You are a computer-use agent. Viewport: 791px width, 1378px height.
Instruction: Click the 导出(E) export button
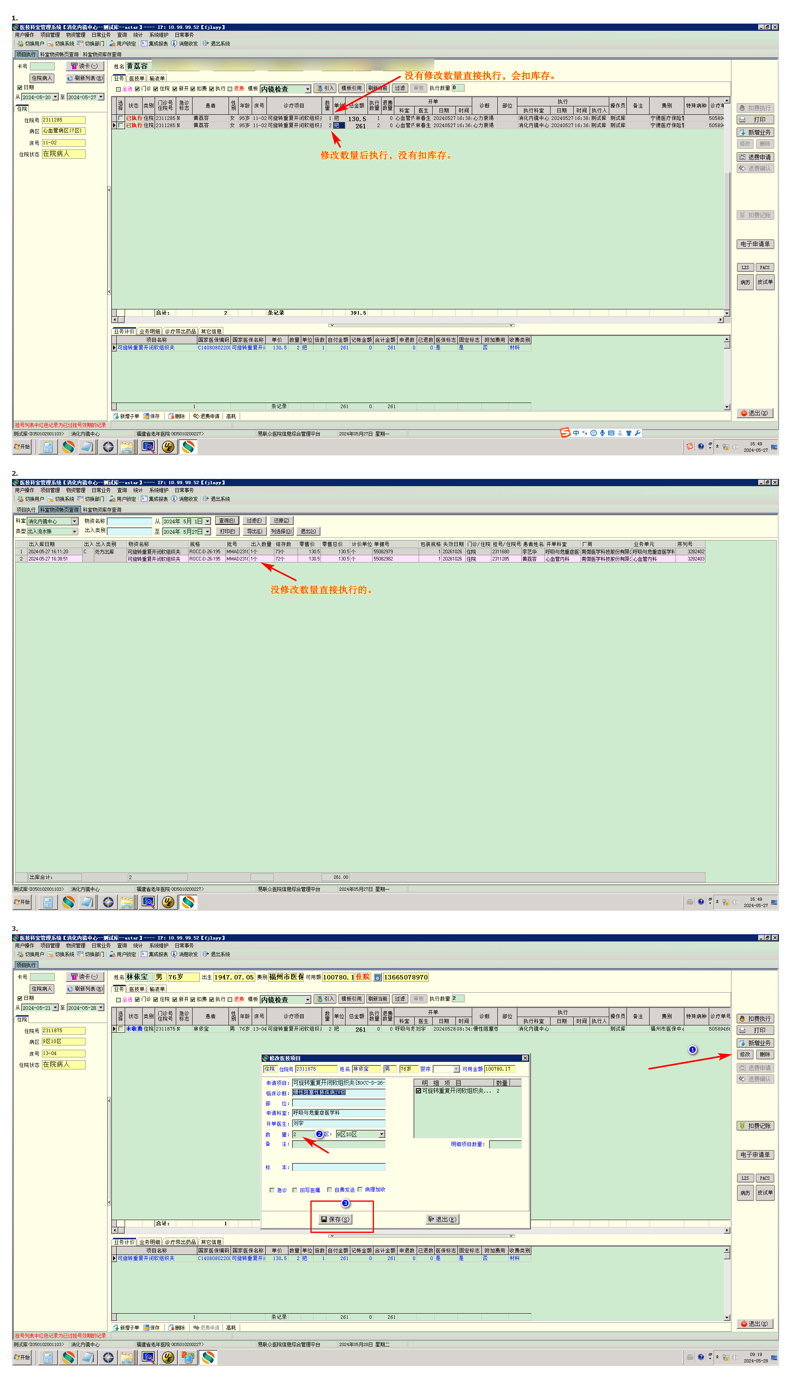[254, 532]
